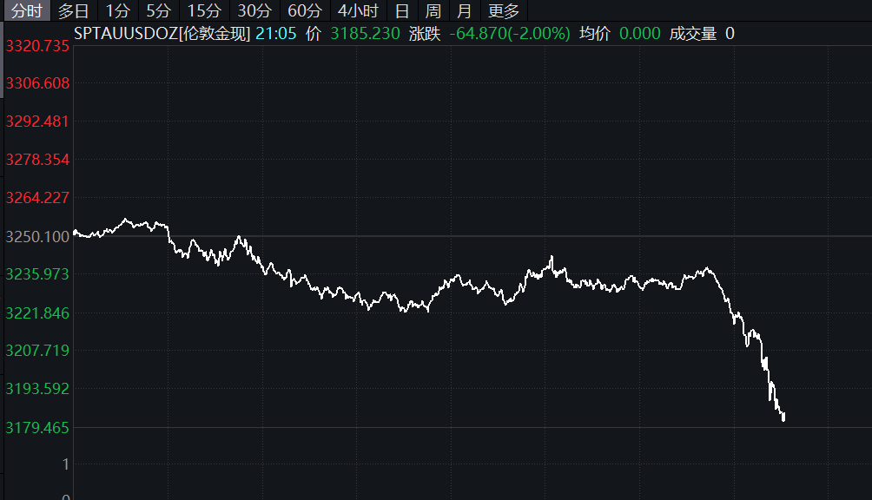This screenshot has height=500, width=872.
Task: Choose the 30分 chart interval
Action: [x=254, y=11]
